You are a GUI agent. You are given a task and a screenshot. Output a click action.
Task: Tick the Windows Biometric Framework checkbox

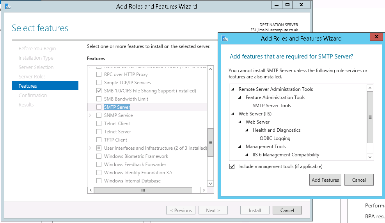click(99, 156)
